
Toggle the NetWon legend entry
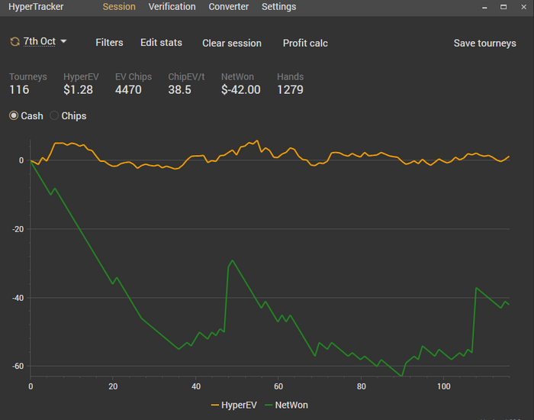pos(286,405)
